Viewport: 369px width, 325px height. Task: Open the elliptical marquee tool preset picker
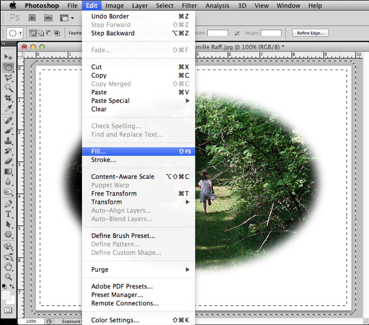[x=15, y=33]
